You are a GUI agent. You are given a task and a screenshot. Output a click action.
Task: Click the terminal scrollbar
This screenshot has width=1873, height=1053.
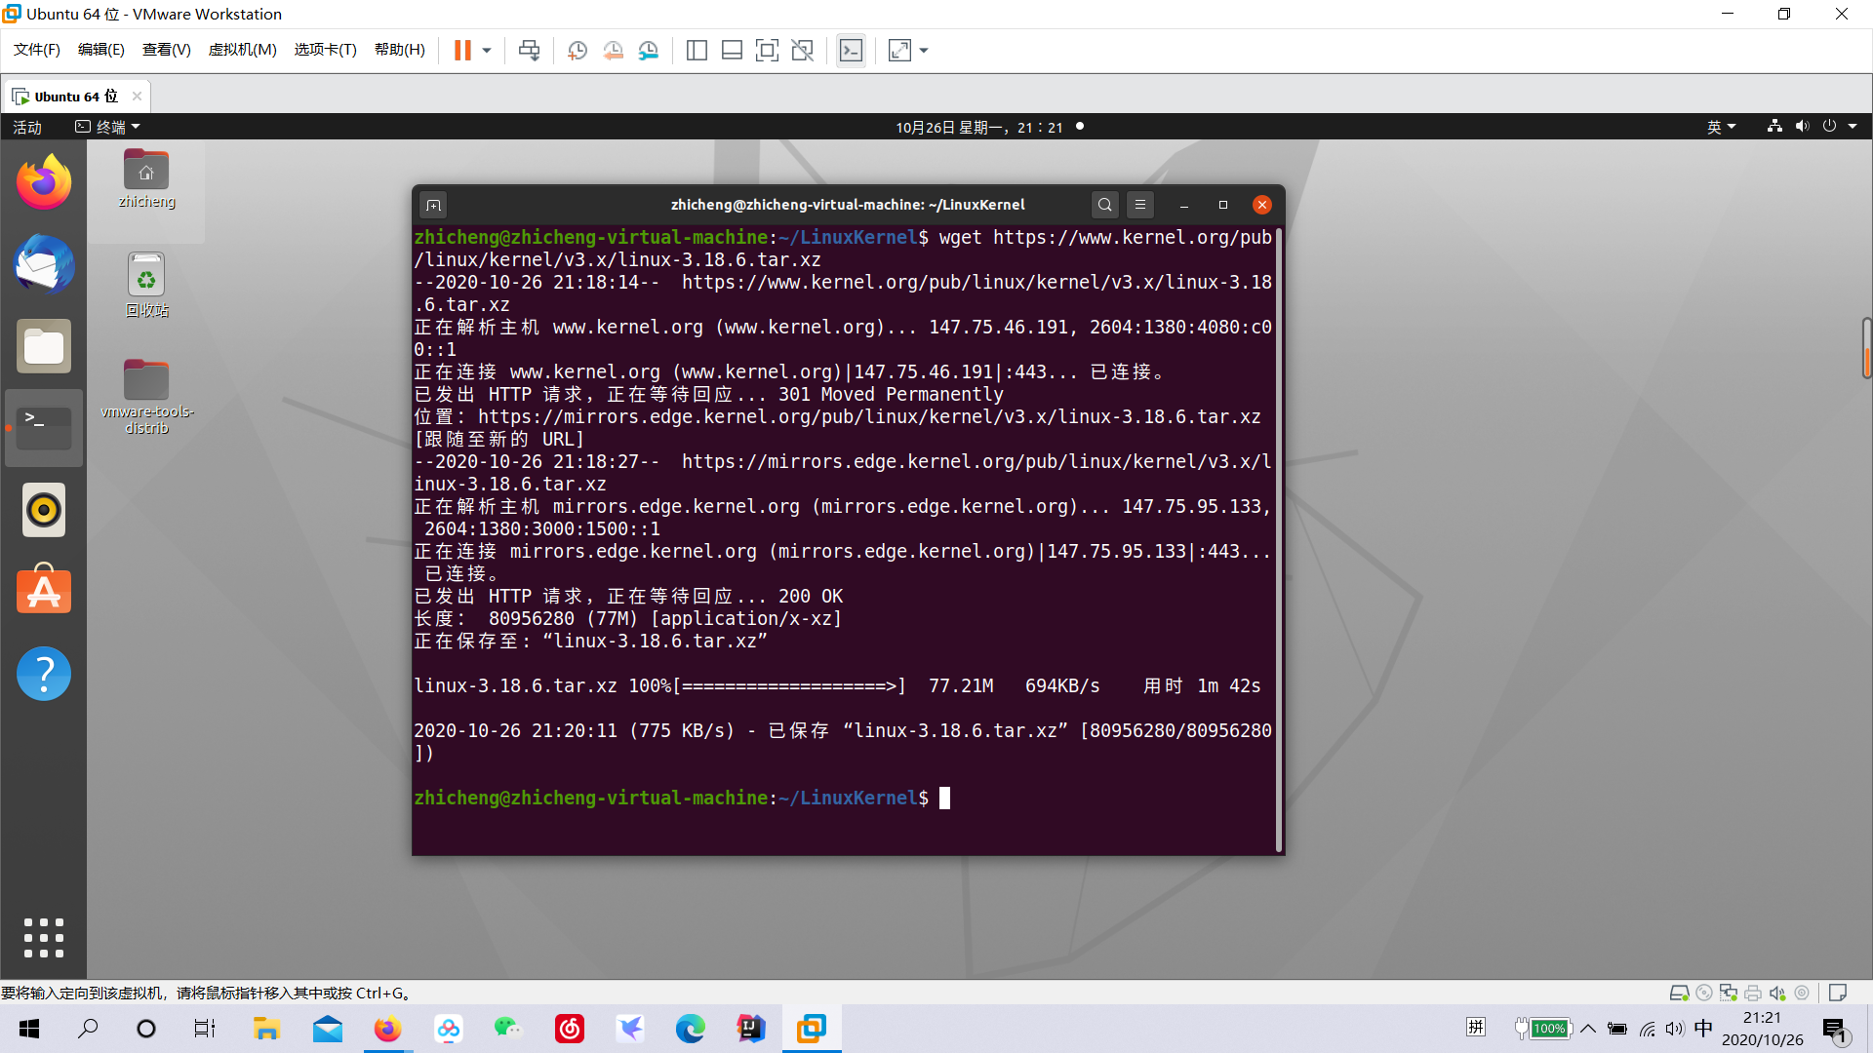(x=1278, y=541)
